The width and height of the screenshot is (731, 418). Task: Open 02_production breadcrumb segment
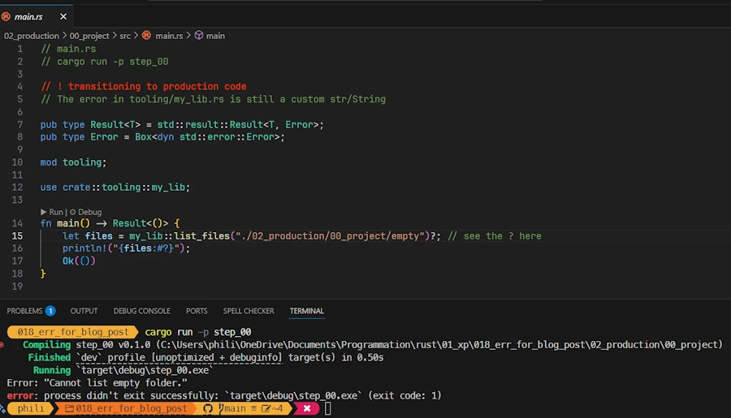(x=32, y=36)
